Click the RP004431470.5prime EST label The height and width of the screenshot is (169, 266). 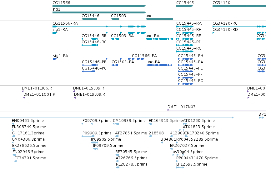click(197, 158)
